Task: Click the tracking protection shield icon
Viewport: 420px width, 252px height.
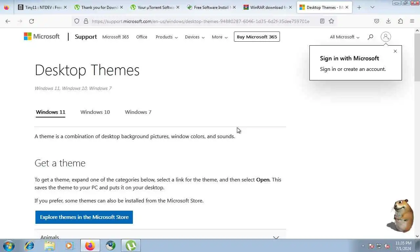Action: pos(77,21)
